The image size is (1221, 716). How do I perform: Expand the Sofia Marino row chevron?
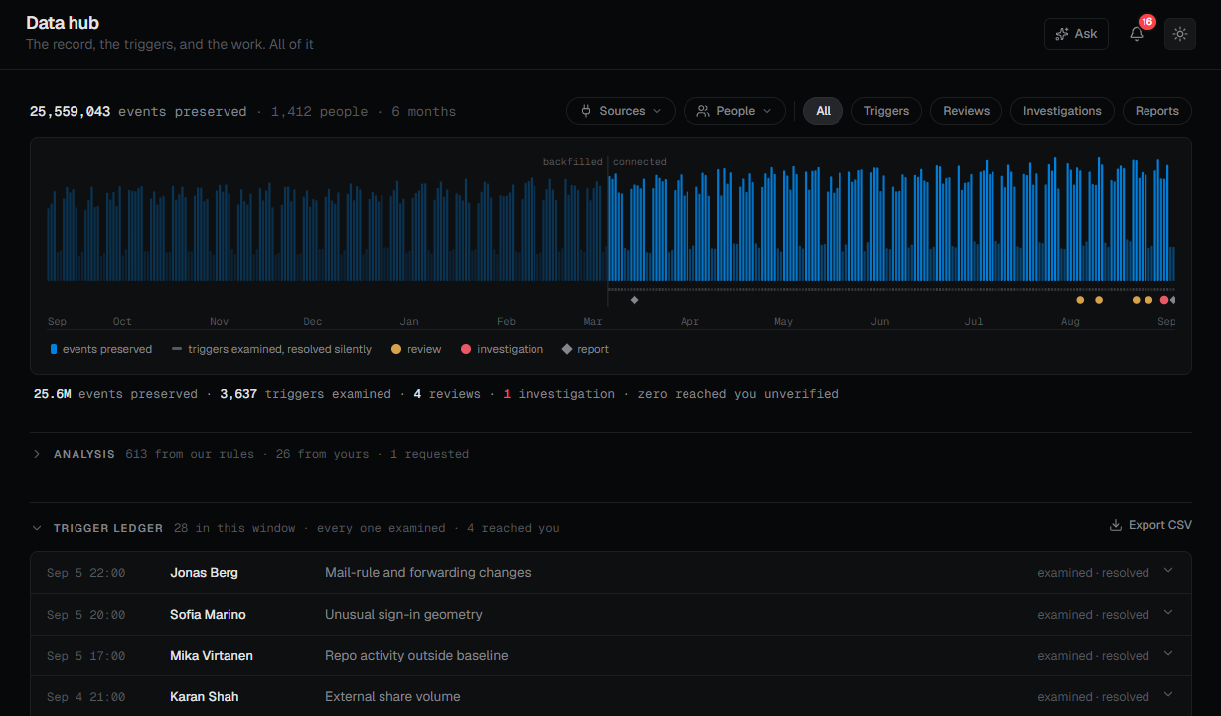coord(1168,613)
